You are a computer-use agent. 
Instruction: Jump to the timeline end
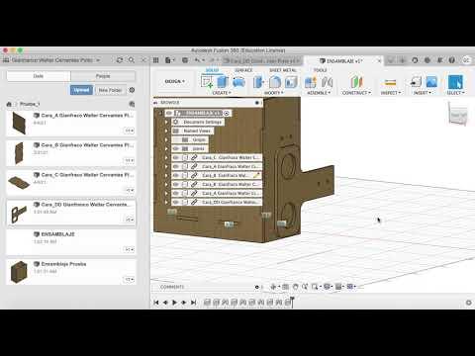click(x=194, y=303)
